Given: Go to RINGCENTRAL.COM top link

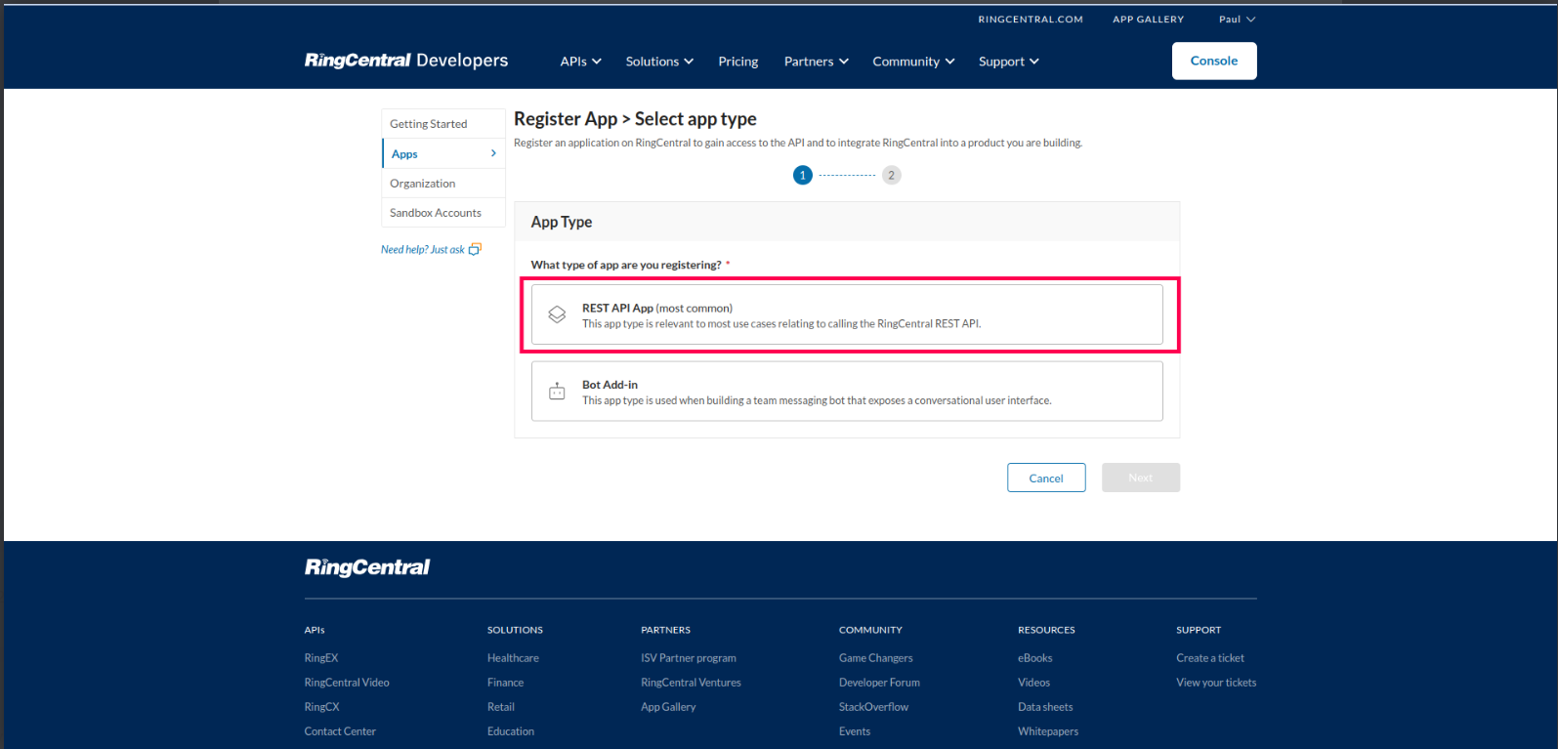Looking at the screenshot, I should pos(1031,20).
